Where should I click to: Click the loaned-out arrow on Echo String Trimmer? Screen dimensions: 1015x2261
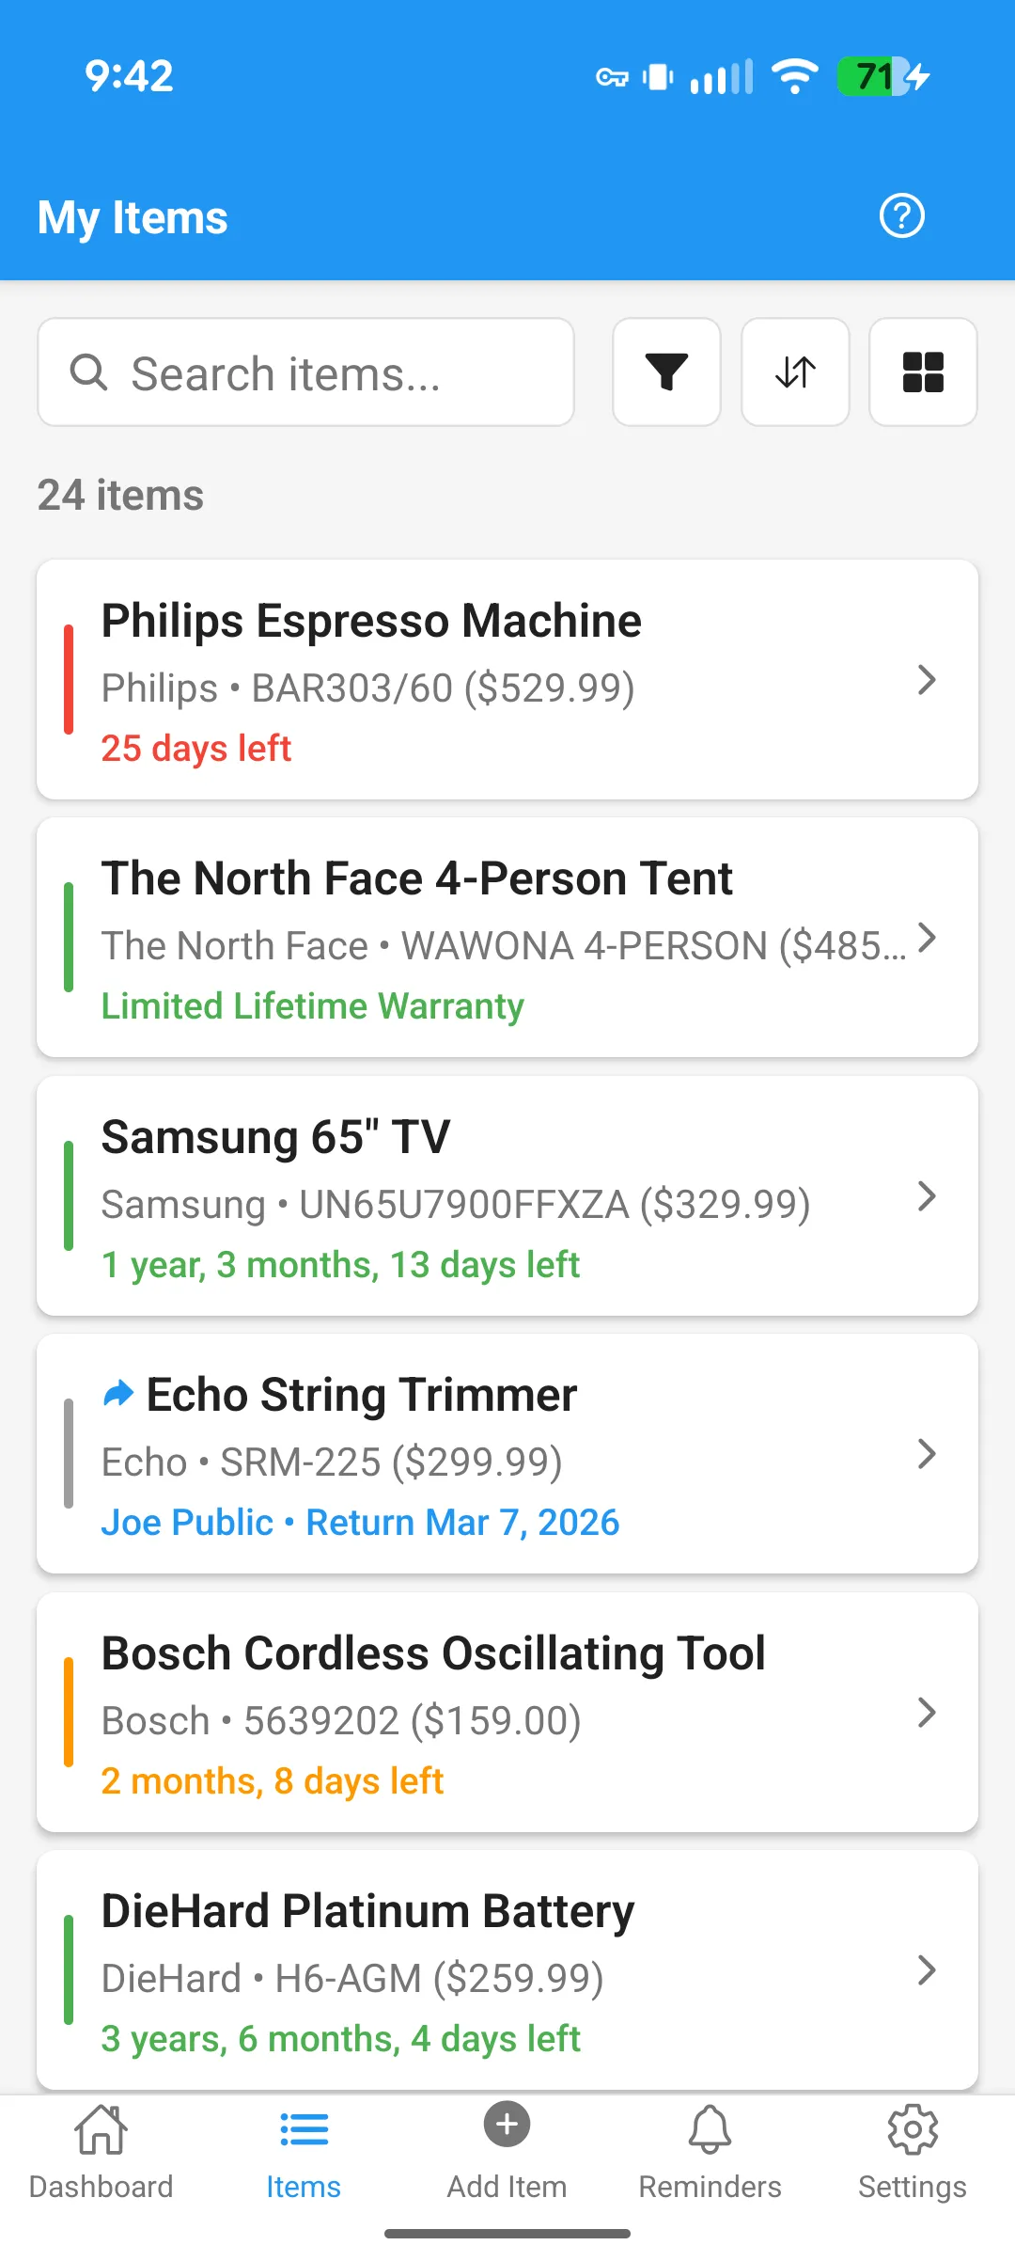118,1394
